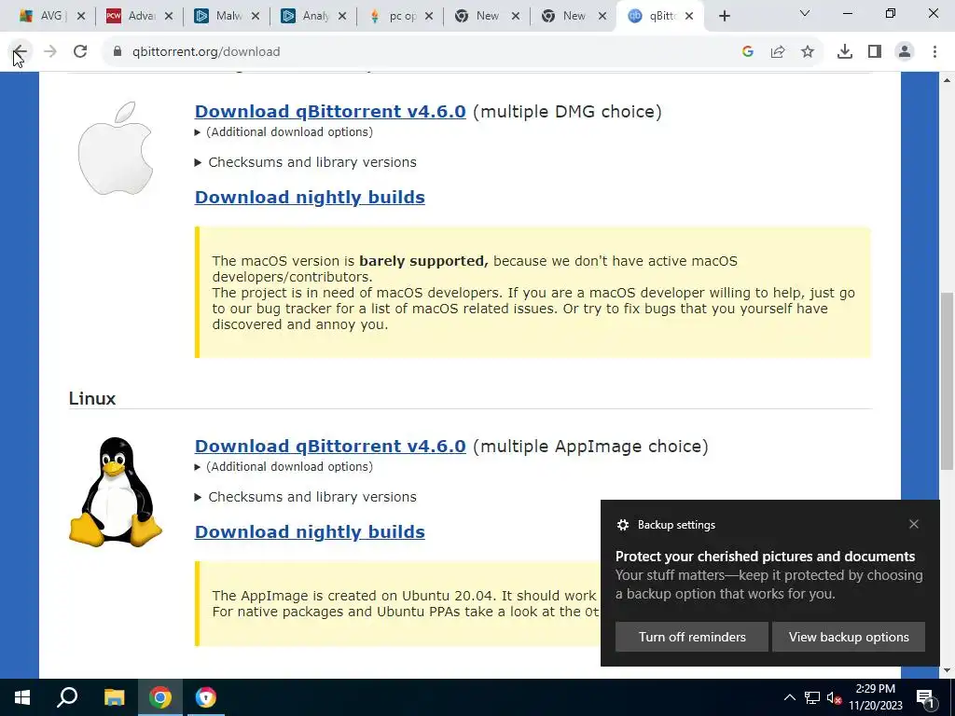Click the Backup settings gear icon

click(622, 525)
